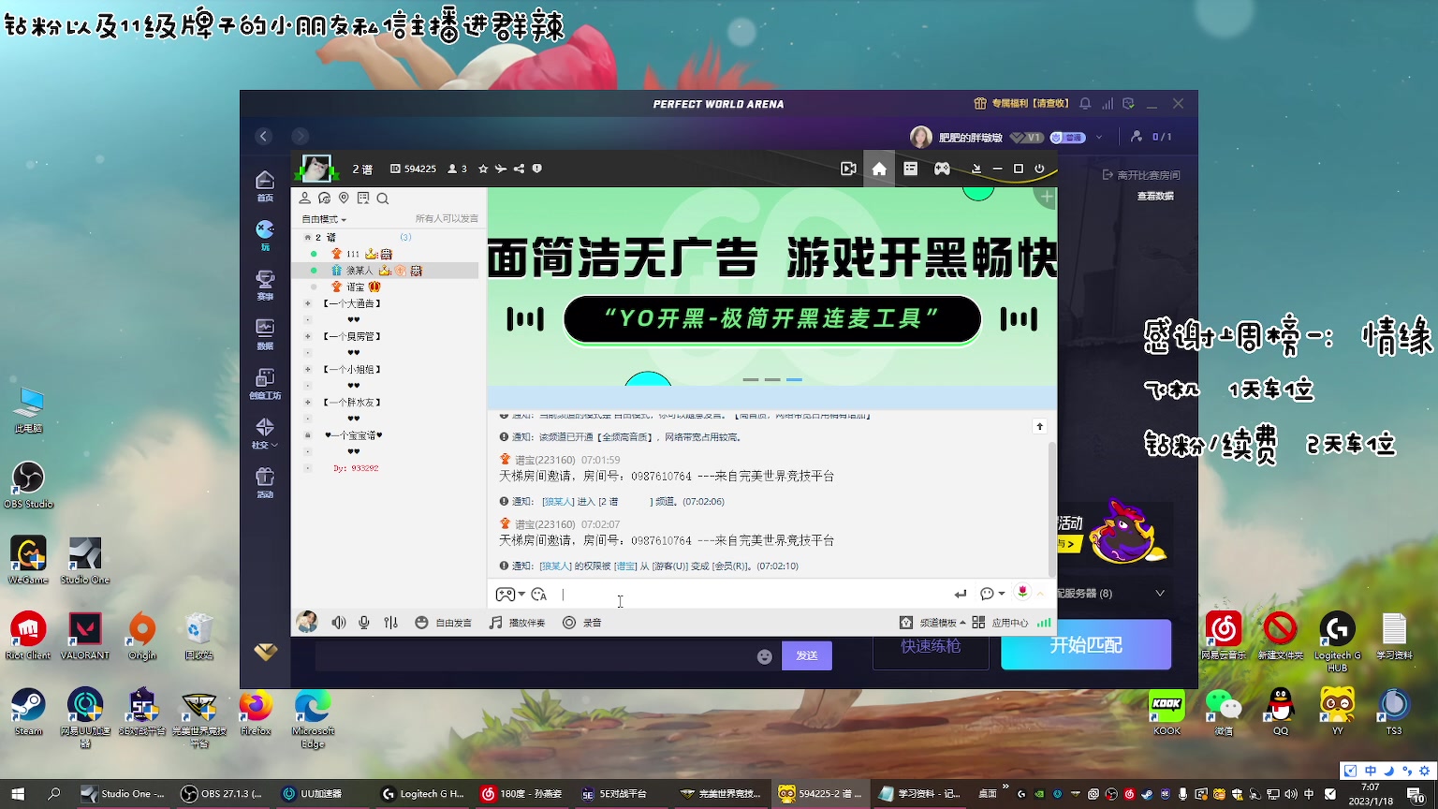Viewport: 1438px width, 809px height.
Task: Toggle YY speaker mute icon
Action: click(339, 623)
